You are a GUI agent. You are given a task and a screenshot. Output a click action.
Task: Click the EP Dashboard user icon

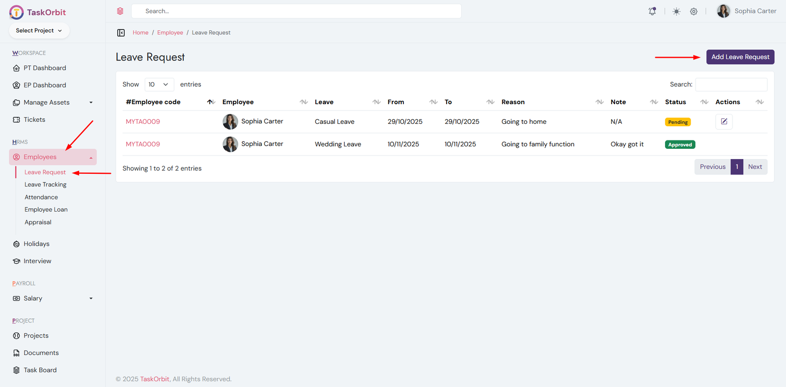click(16, 85)
